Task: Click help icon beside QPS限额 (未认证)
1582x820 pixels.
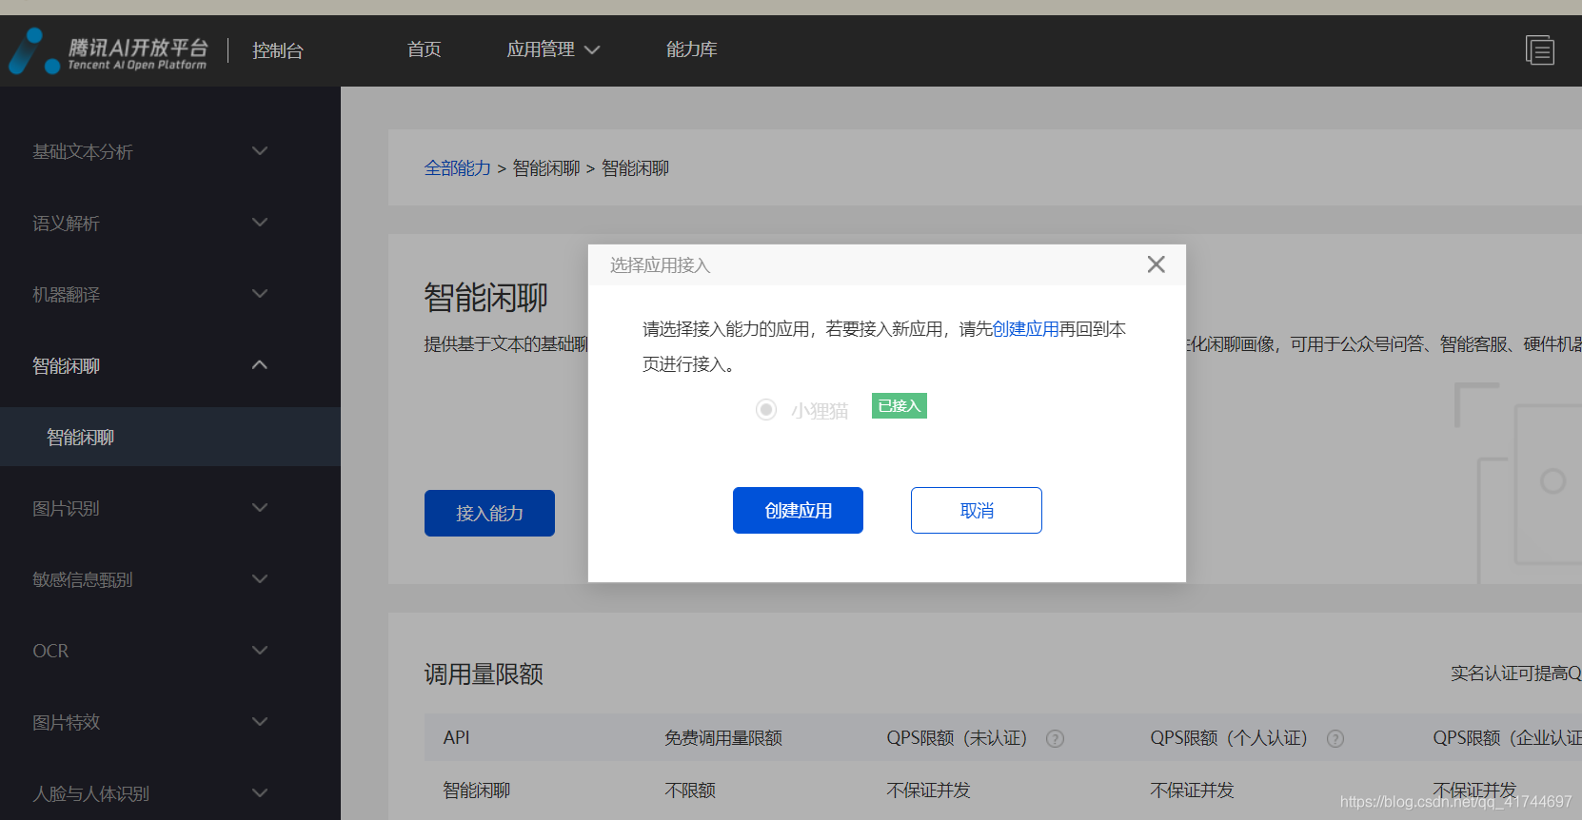Action: tap(1055, 738)
